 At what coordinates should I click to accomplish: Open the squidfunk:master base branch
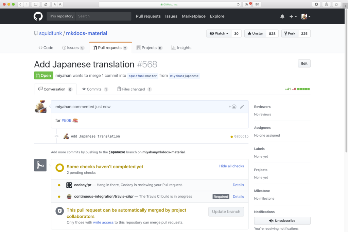tap(142, 76)
